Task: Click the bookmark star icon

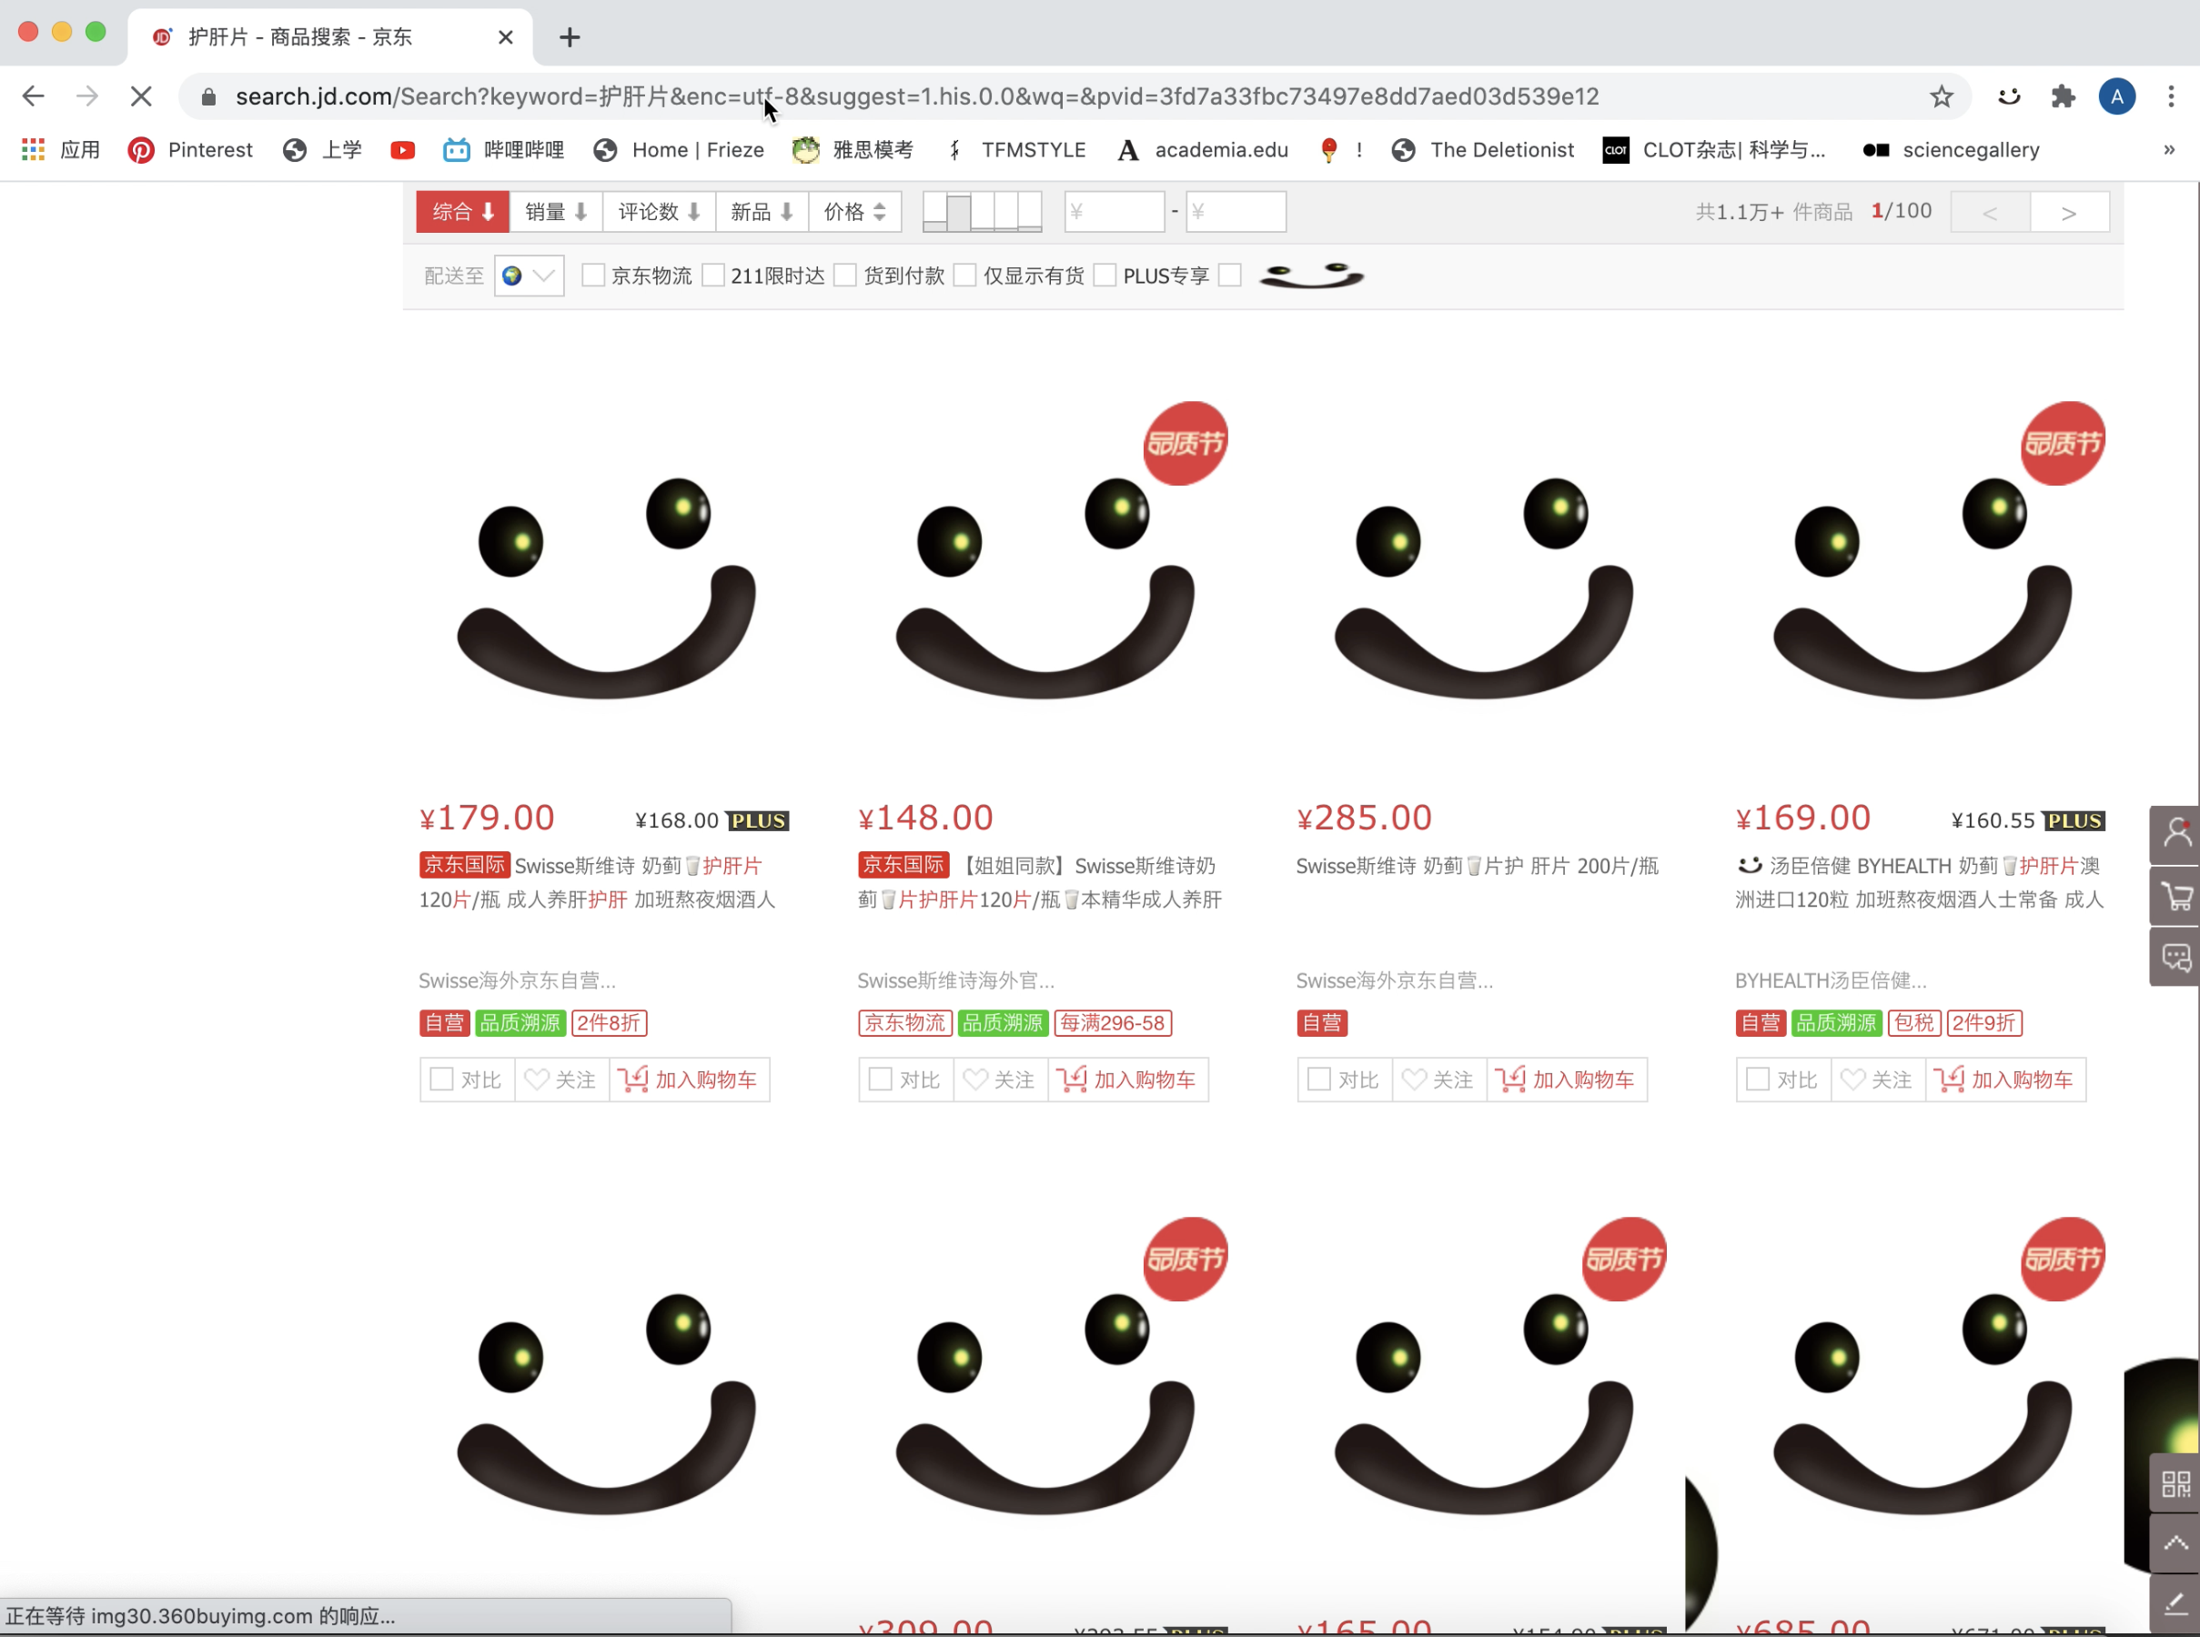Action: pos(1941,96)
